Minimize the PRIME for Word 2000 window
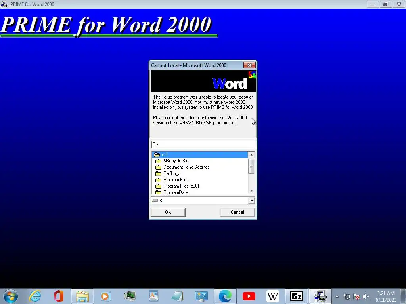 point(373,4)
